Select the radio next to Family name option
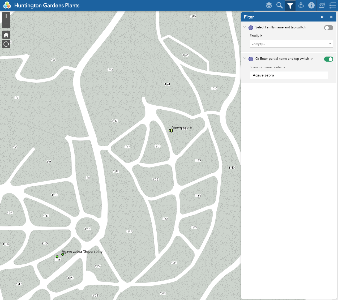Screen dimensions: 338x300 point(251,28)
